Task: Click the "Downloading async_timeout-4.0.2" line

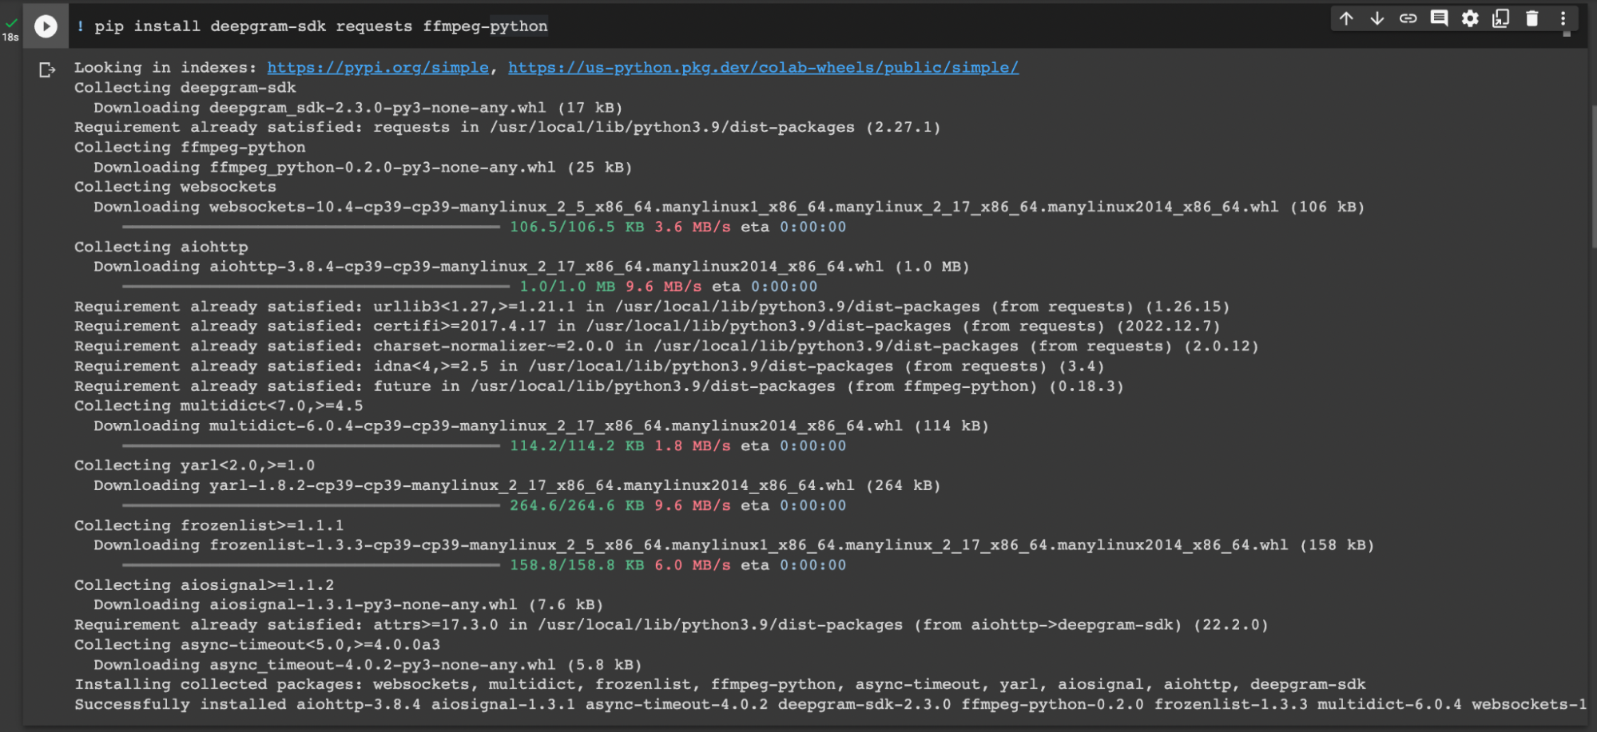Action: 367,665
